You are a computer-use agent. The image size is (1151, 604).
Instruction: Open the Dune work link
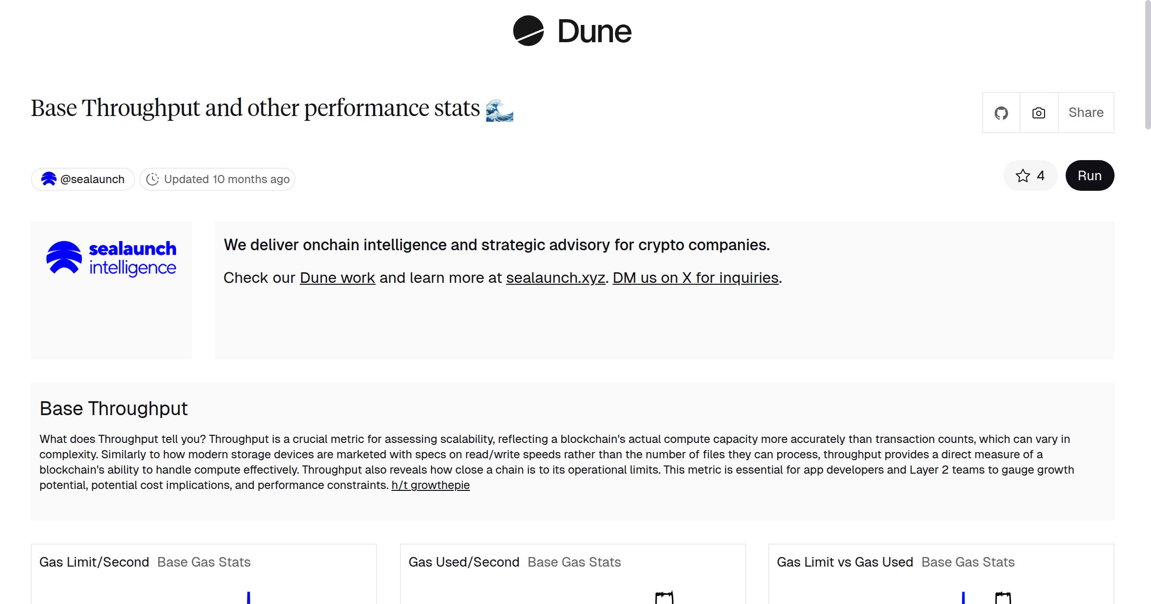[x=337, y=278]
